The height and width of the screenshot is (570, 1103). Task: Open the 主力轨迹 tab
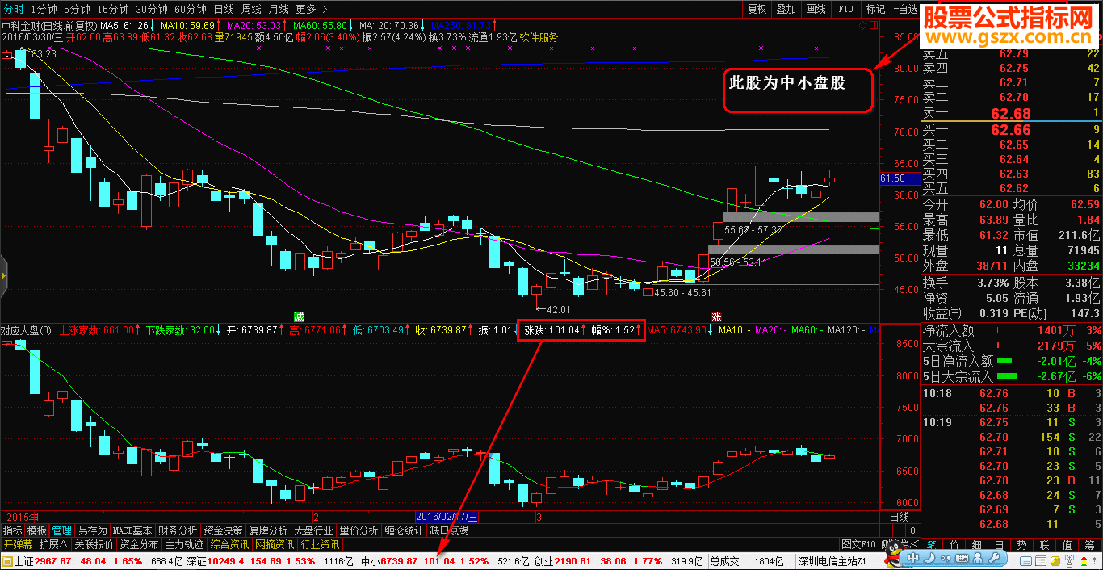[x=184, y=544]
